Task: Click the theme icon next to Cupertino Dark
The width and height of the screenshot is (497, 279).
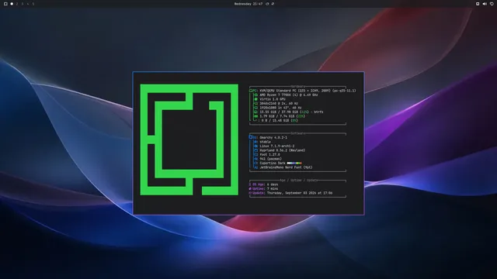Action: (256, 164)
